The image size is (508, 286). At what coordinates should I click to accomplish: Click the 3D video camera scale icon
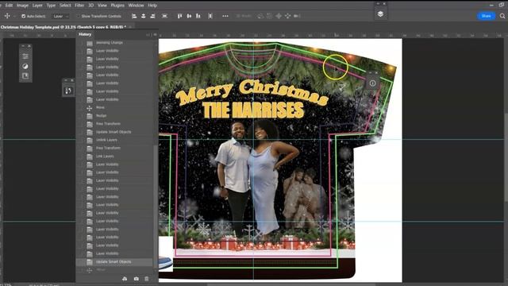[297, 16]
